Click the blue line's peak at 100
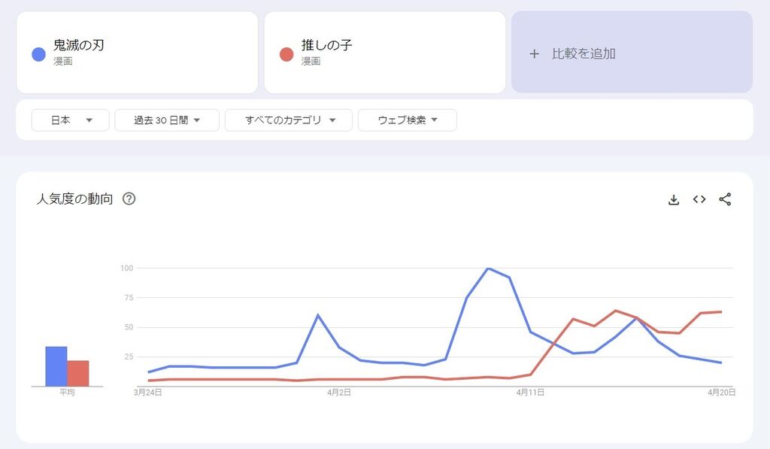 click(x=489, y=268)
